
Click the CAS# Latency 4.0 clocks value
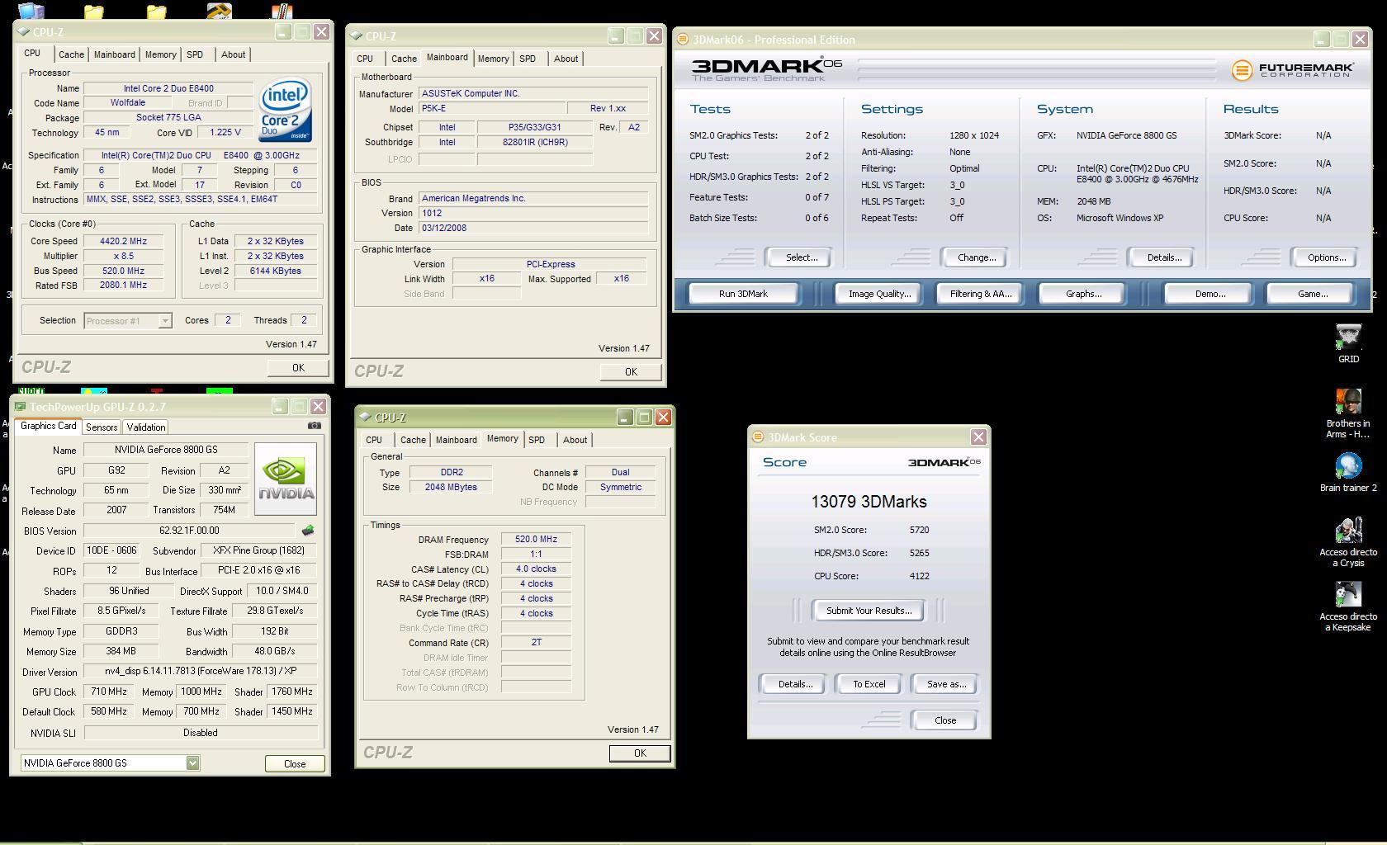coord(536,569)
